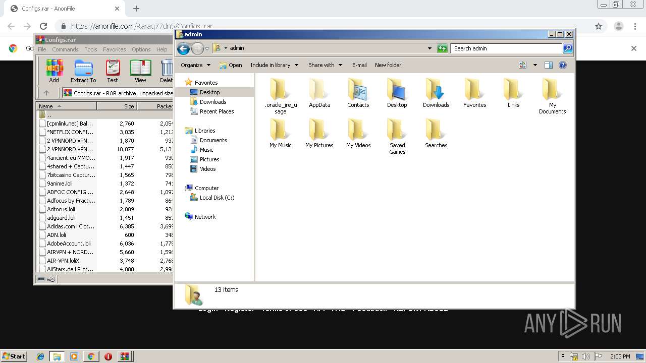The height and width of the screenshot is (363, 646).
Task: Click the Delete icon in WinRAR toolbar
Action: tap(166, 71)
